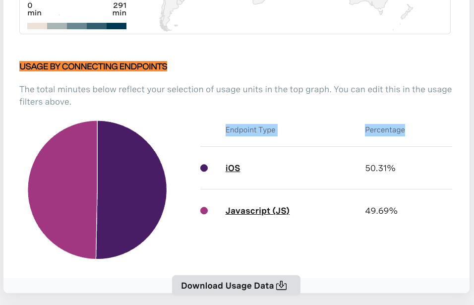Click the 50.31% percentage value
The image size is (474, 305).
click(x=380, y=168)
